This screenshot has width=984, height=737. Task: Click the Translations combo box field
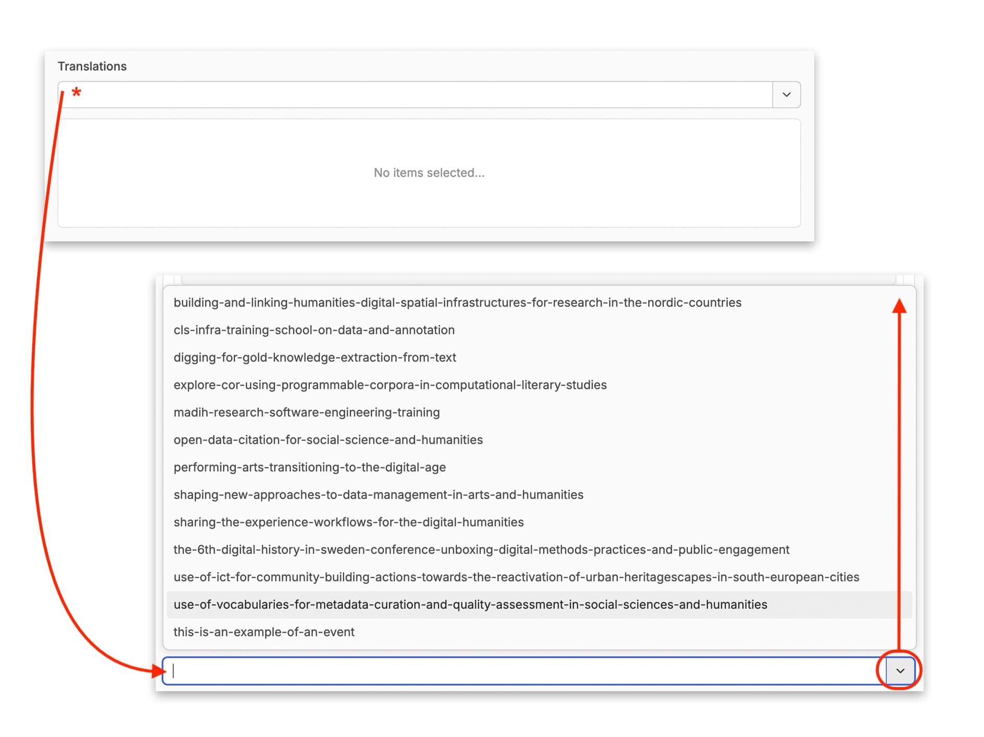[x=417, y=95]
